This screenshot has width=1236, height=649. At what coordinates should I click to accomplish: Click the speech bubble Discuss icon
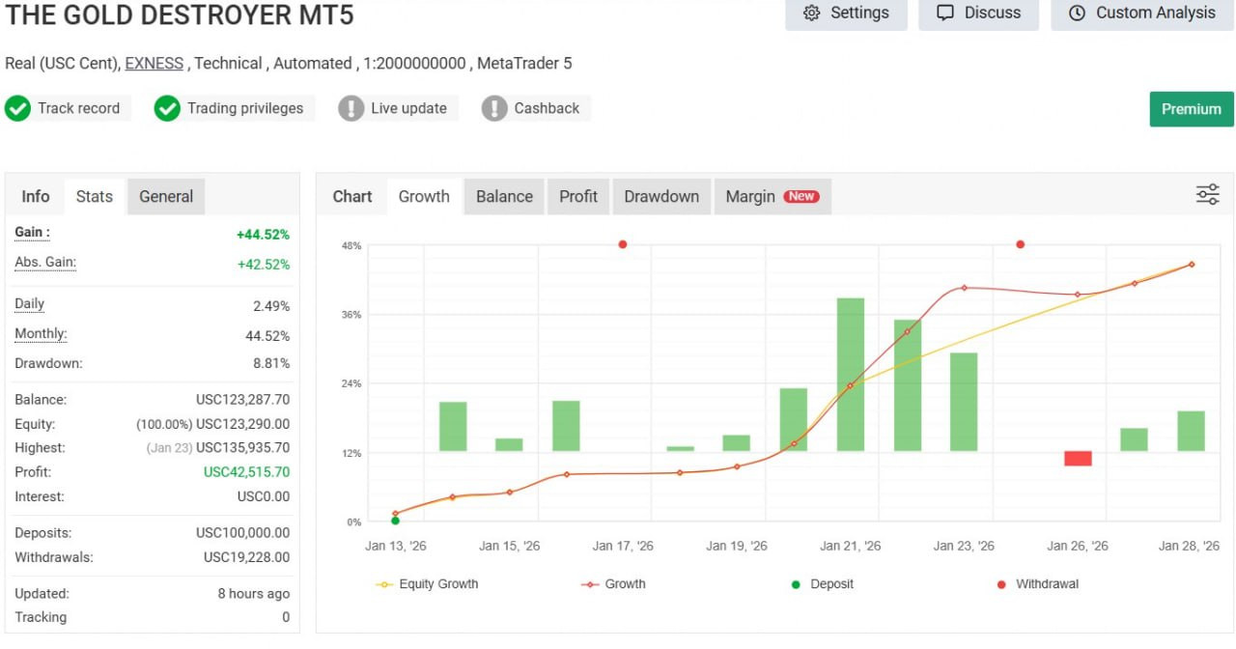coord(945,14)
